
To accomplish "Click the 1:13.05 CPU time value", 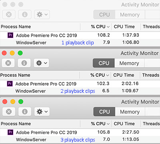I will 131,140.
